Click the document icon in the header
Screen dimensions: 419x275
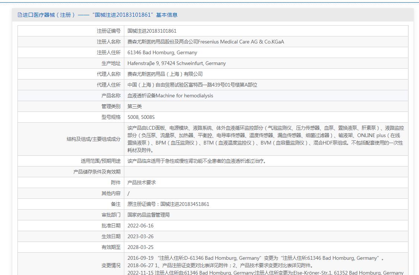(20, 15)
